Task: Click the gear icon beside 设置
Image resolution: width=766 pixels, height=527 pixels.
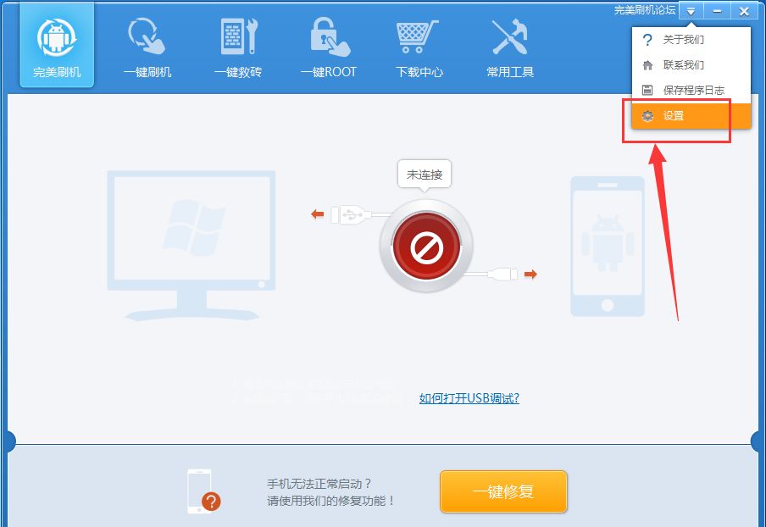Action: tap(647, 116)
